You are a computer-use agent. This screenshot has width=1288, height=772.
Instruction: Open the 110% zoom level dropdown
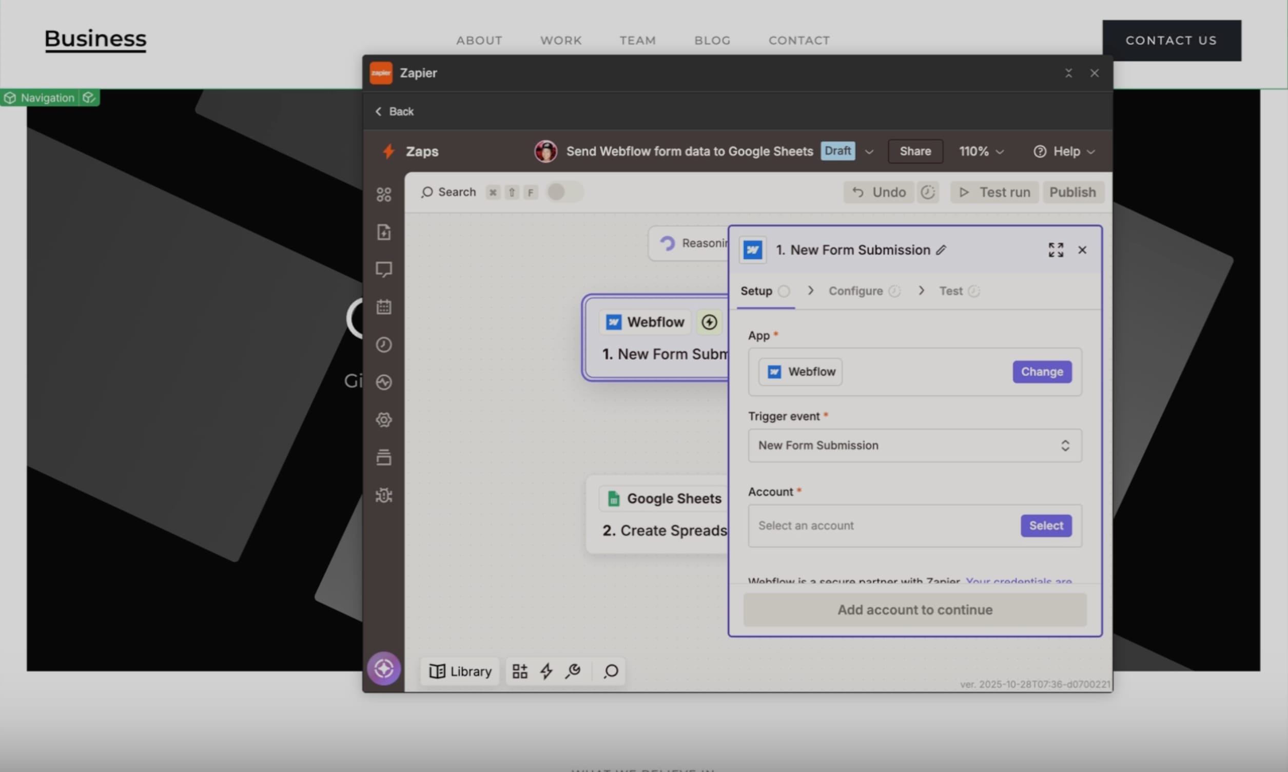point(981,151)
